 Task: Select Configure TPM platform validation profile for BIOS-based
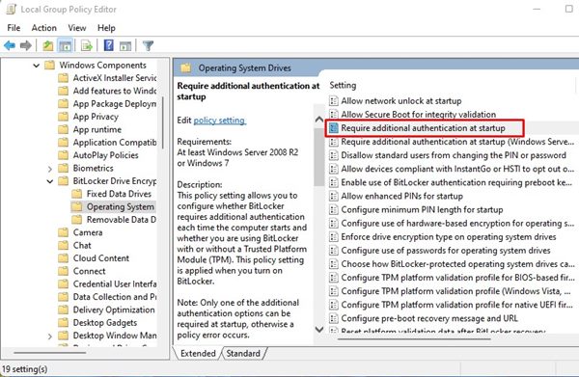tap(457, 278)
